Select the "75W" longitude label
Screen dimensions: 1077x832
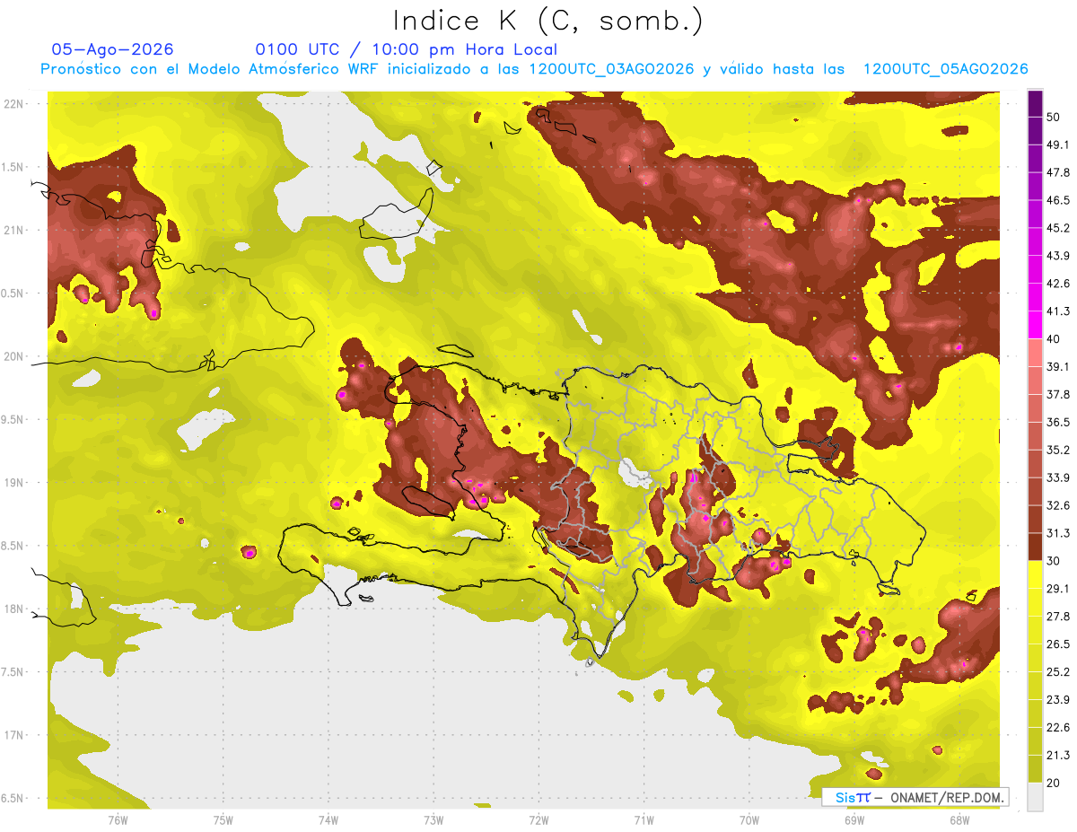tap(223, 819)
